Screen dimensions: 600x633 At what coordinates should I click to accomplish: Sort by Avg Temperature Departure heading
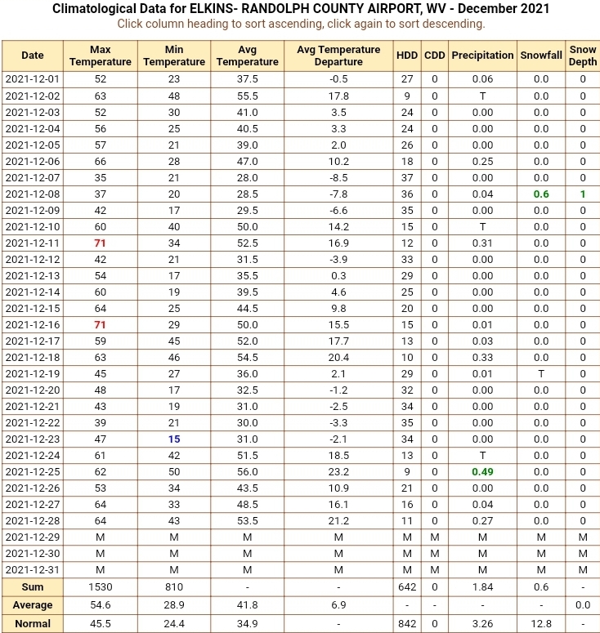tap(338, 56)
